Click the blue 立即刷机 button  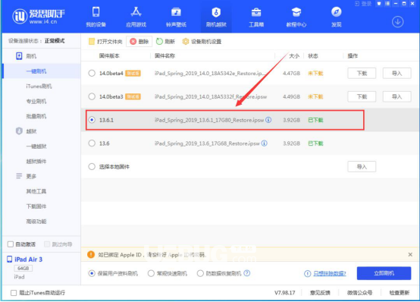pos(384,273)
